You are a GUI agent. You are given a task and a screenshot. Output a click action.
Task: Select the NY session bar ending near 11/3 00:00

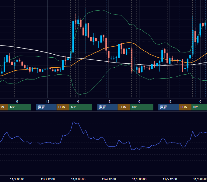[x=19, y=107]
